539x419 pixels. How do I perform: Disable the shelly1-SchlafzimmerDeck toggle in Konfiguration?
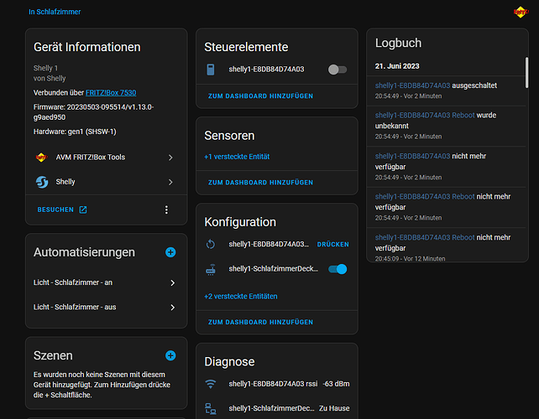pyautogui.click(x=338, y=269)
